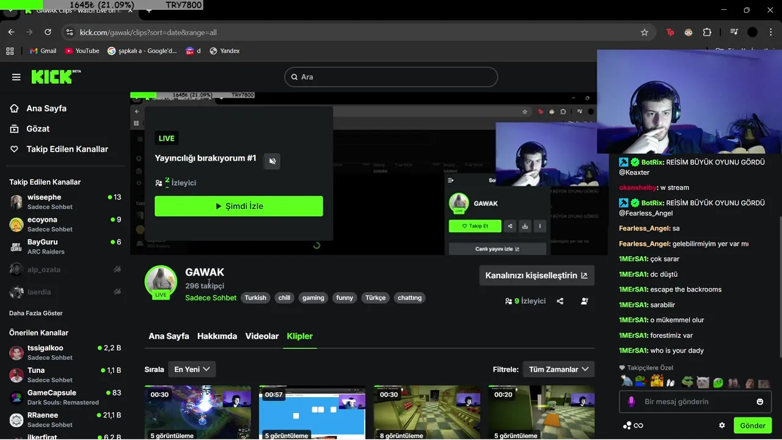Click the chill tag
The height and width of the screenshot is (440, 782).
point(285,298)
